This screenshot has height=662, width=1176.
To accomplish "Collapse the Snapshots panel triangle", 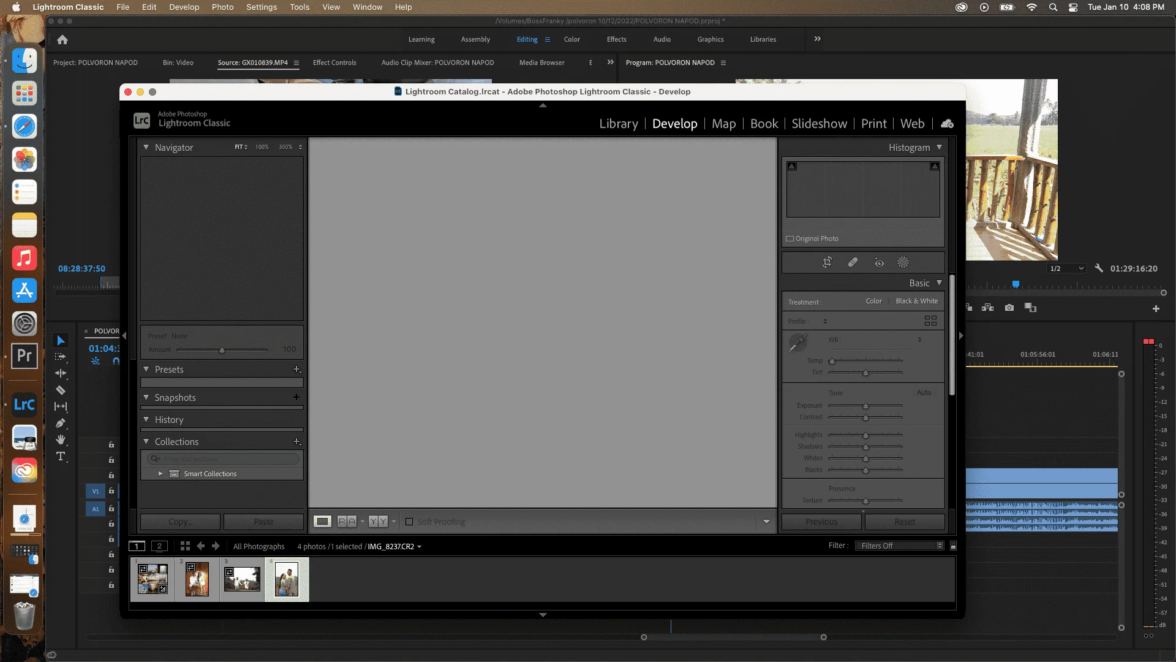I will tap(146, 397).
